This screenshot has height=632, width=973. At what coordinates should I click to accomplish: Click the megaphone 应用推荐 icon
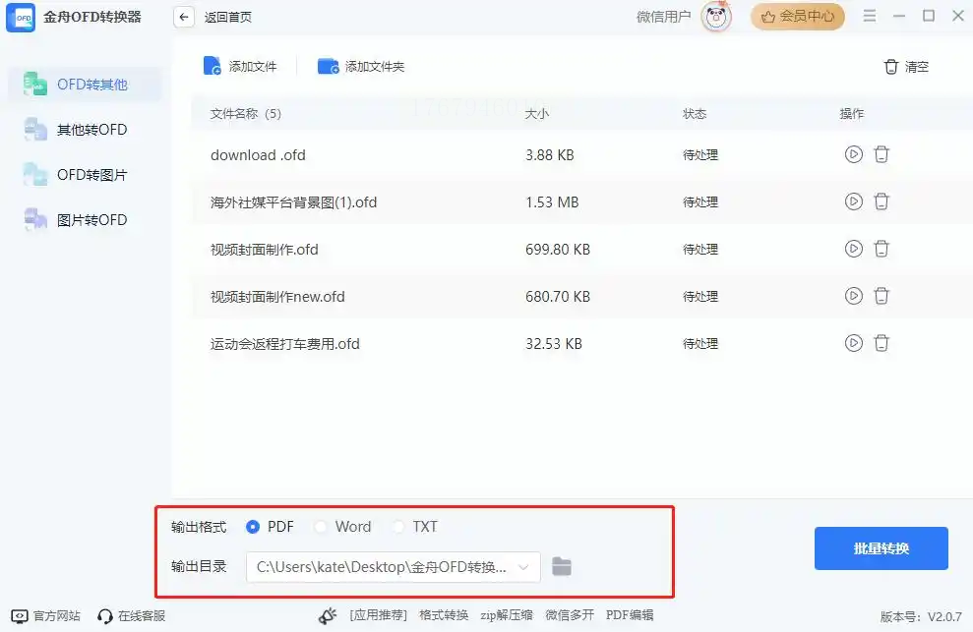pyautogui.click(x=328, y=615)
